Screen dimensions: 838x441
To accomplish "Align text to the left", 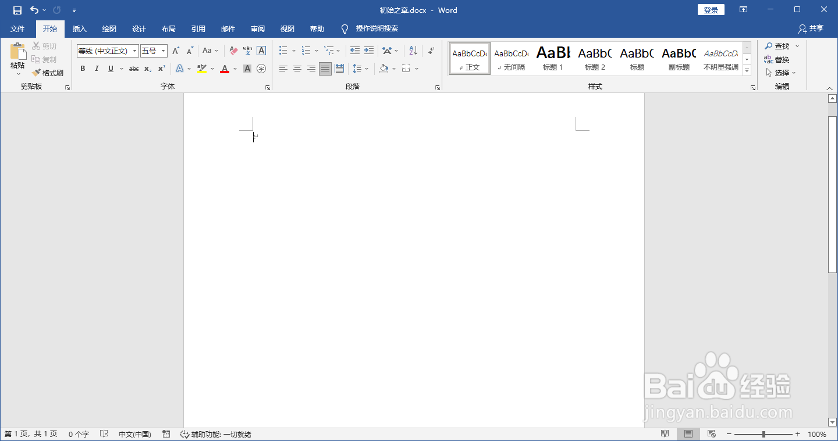I will click(283, 69).
